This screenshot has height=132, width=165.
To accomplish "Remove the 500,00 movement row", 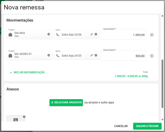I will point(152,56).
